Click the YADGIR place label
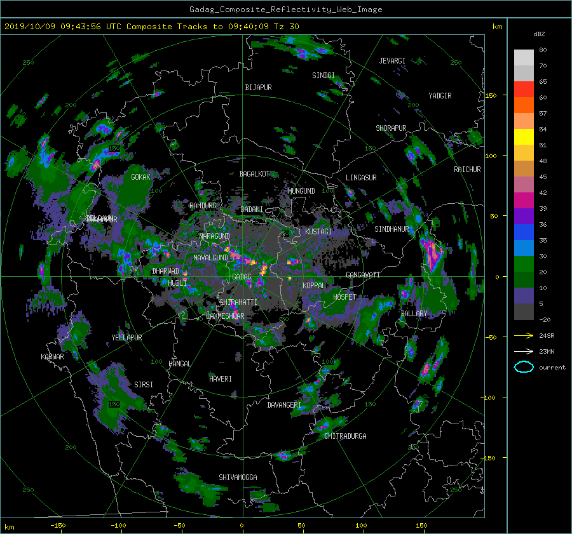Viewport: 572px width, 534px height. (x=440, y=96)
